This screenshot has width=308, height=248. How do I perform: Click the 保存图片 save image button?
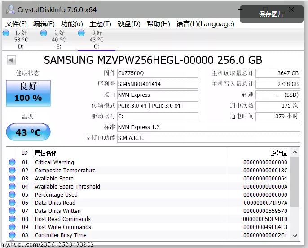(x=272, y=14)
